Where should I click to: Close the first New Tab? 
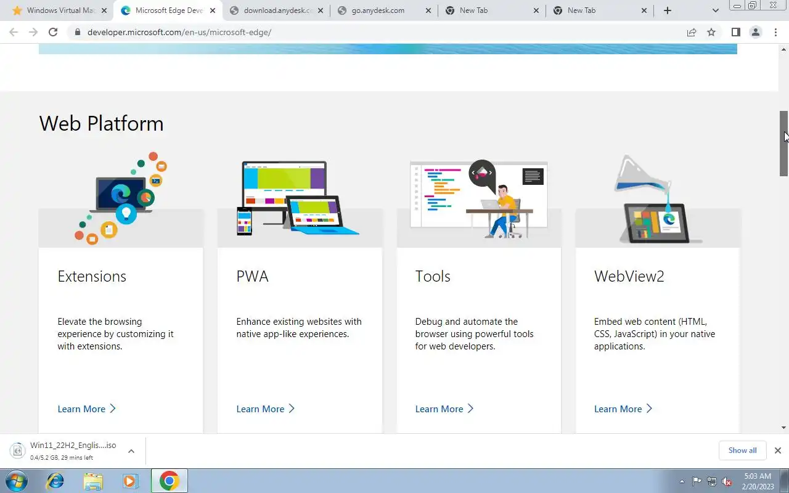tap(536, 10)
